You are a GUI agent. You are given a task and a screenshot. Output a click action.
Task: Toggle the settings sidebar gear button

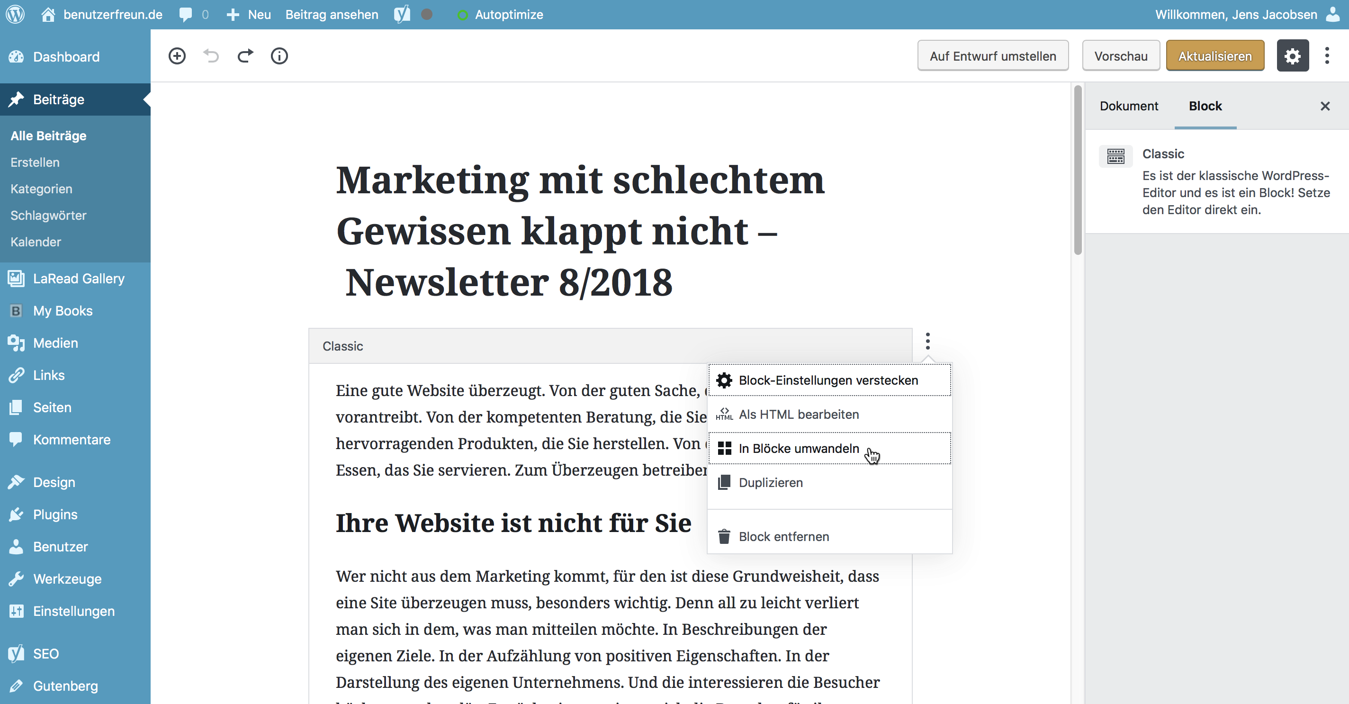(x=1293, y=55)
